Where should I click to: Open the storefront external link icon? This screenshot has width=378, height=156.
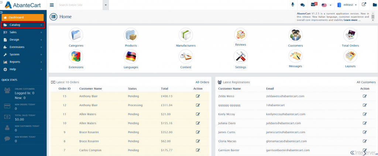tap(364, 5)
